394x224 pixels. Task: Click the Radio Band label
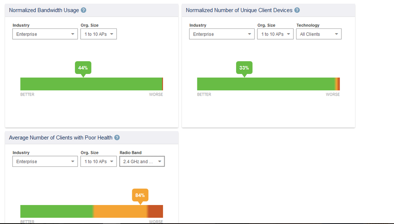(x=130, y=152)
